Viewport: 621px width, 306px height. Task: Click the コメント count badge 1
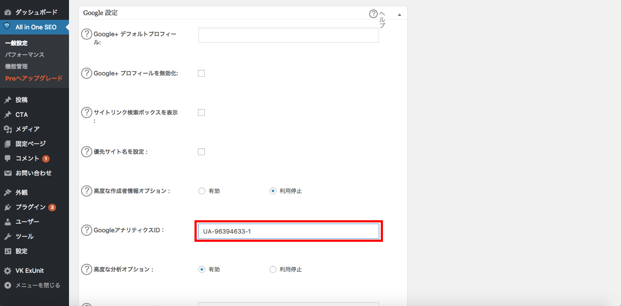coord(46,159)
